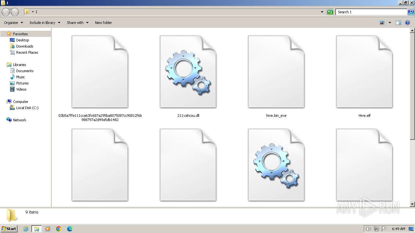Click the Hive.elf file name

tap(364, 116)
